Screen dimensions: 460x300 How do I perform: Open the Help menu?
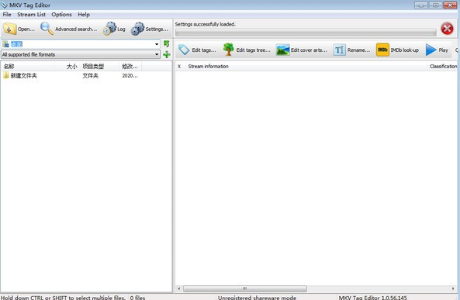coord(84,15)
